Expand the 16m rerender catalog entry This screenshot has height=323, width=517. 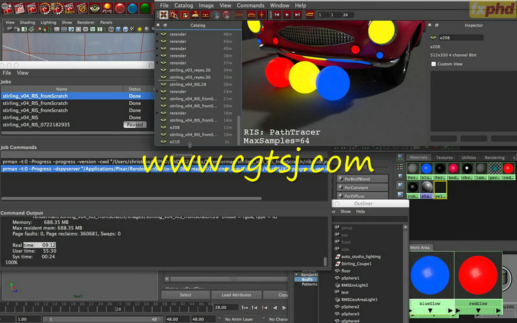click(157, 113)
